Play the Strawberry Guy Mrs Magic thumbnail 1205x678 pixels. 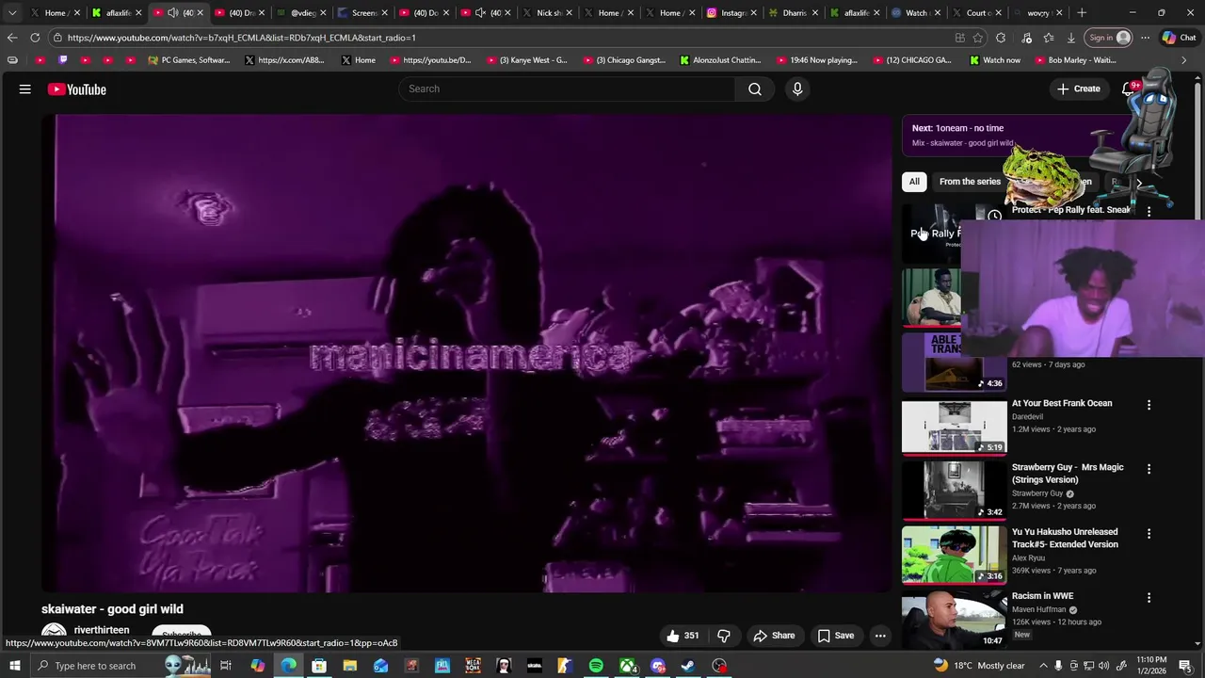(955, 491)
